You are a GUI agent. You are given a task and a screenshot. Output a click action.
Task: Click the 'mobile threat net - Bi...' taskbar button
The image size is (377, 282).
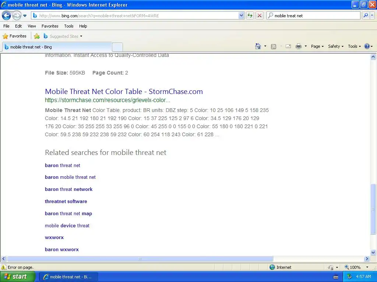68,277
